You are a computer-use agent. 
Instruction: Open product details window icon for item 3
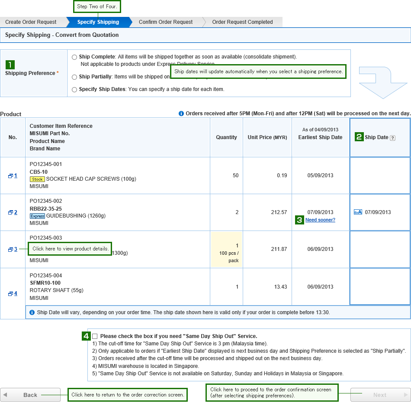coord(10,250)
